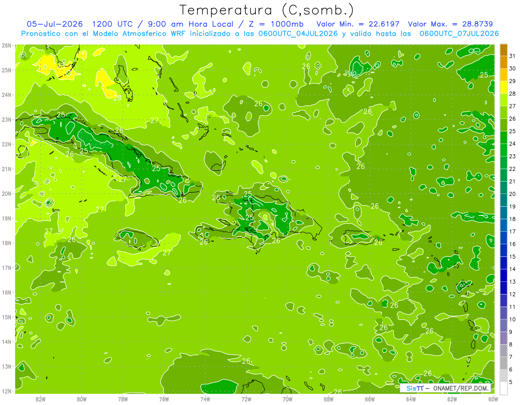Viewport: 524px width, 405px height.
Task: Click the "Z = 1000mb" level label
Action: coord(276,24)
